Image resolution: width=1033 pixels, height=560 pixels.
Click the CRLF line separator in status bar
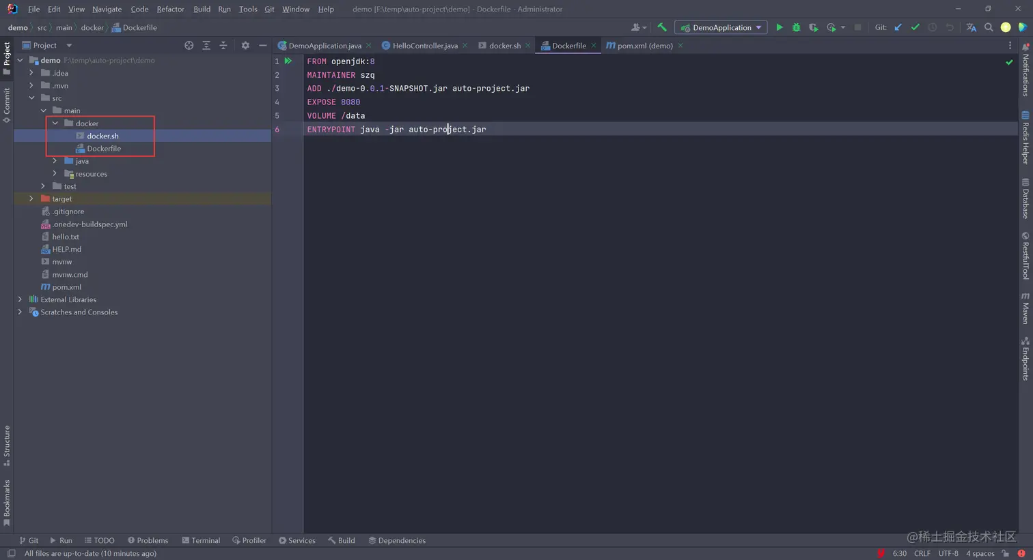[922, 553]
